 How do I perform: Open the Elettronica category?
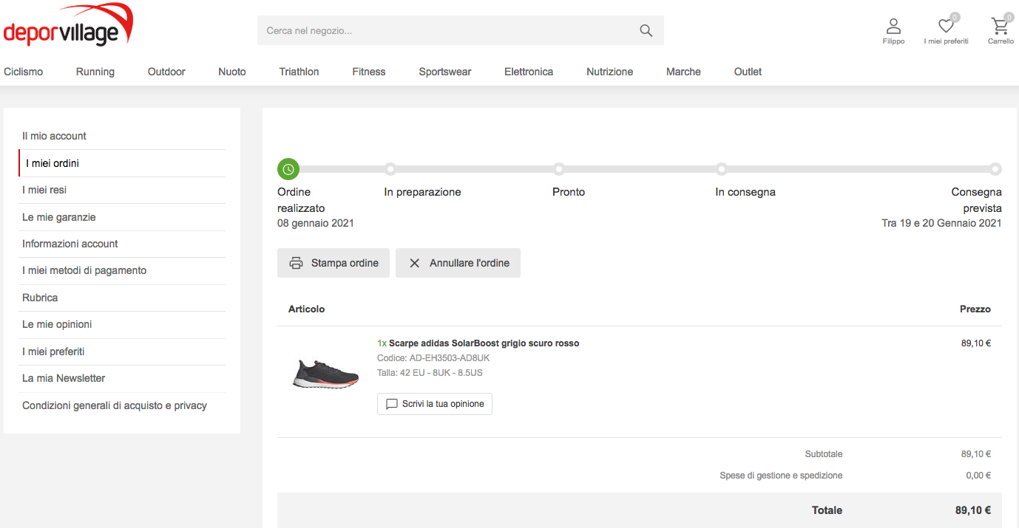tap(529, 72)
